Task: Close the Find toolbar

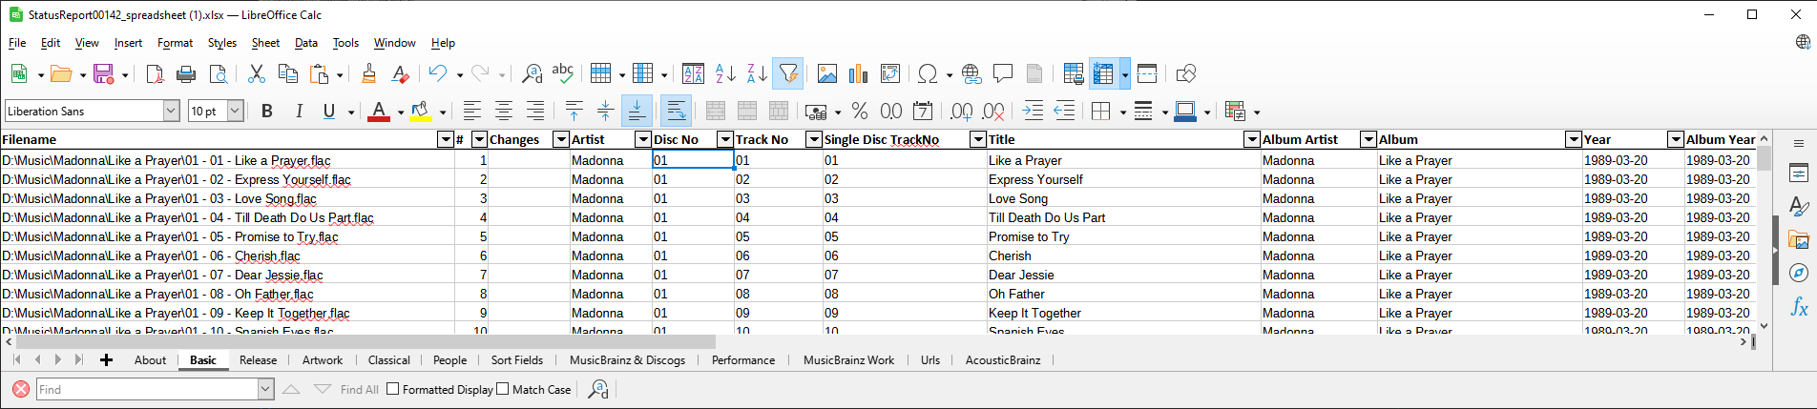Action: click(21, 389)
